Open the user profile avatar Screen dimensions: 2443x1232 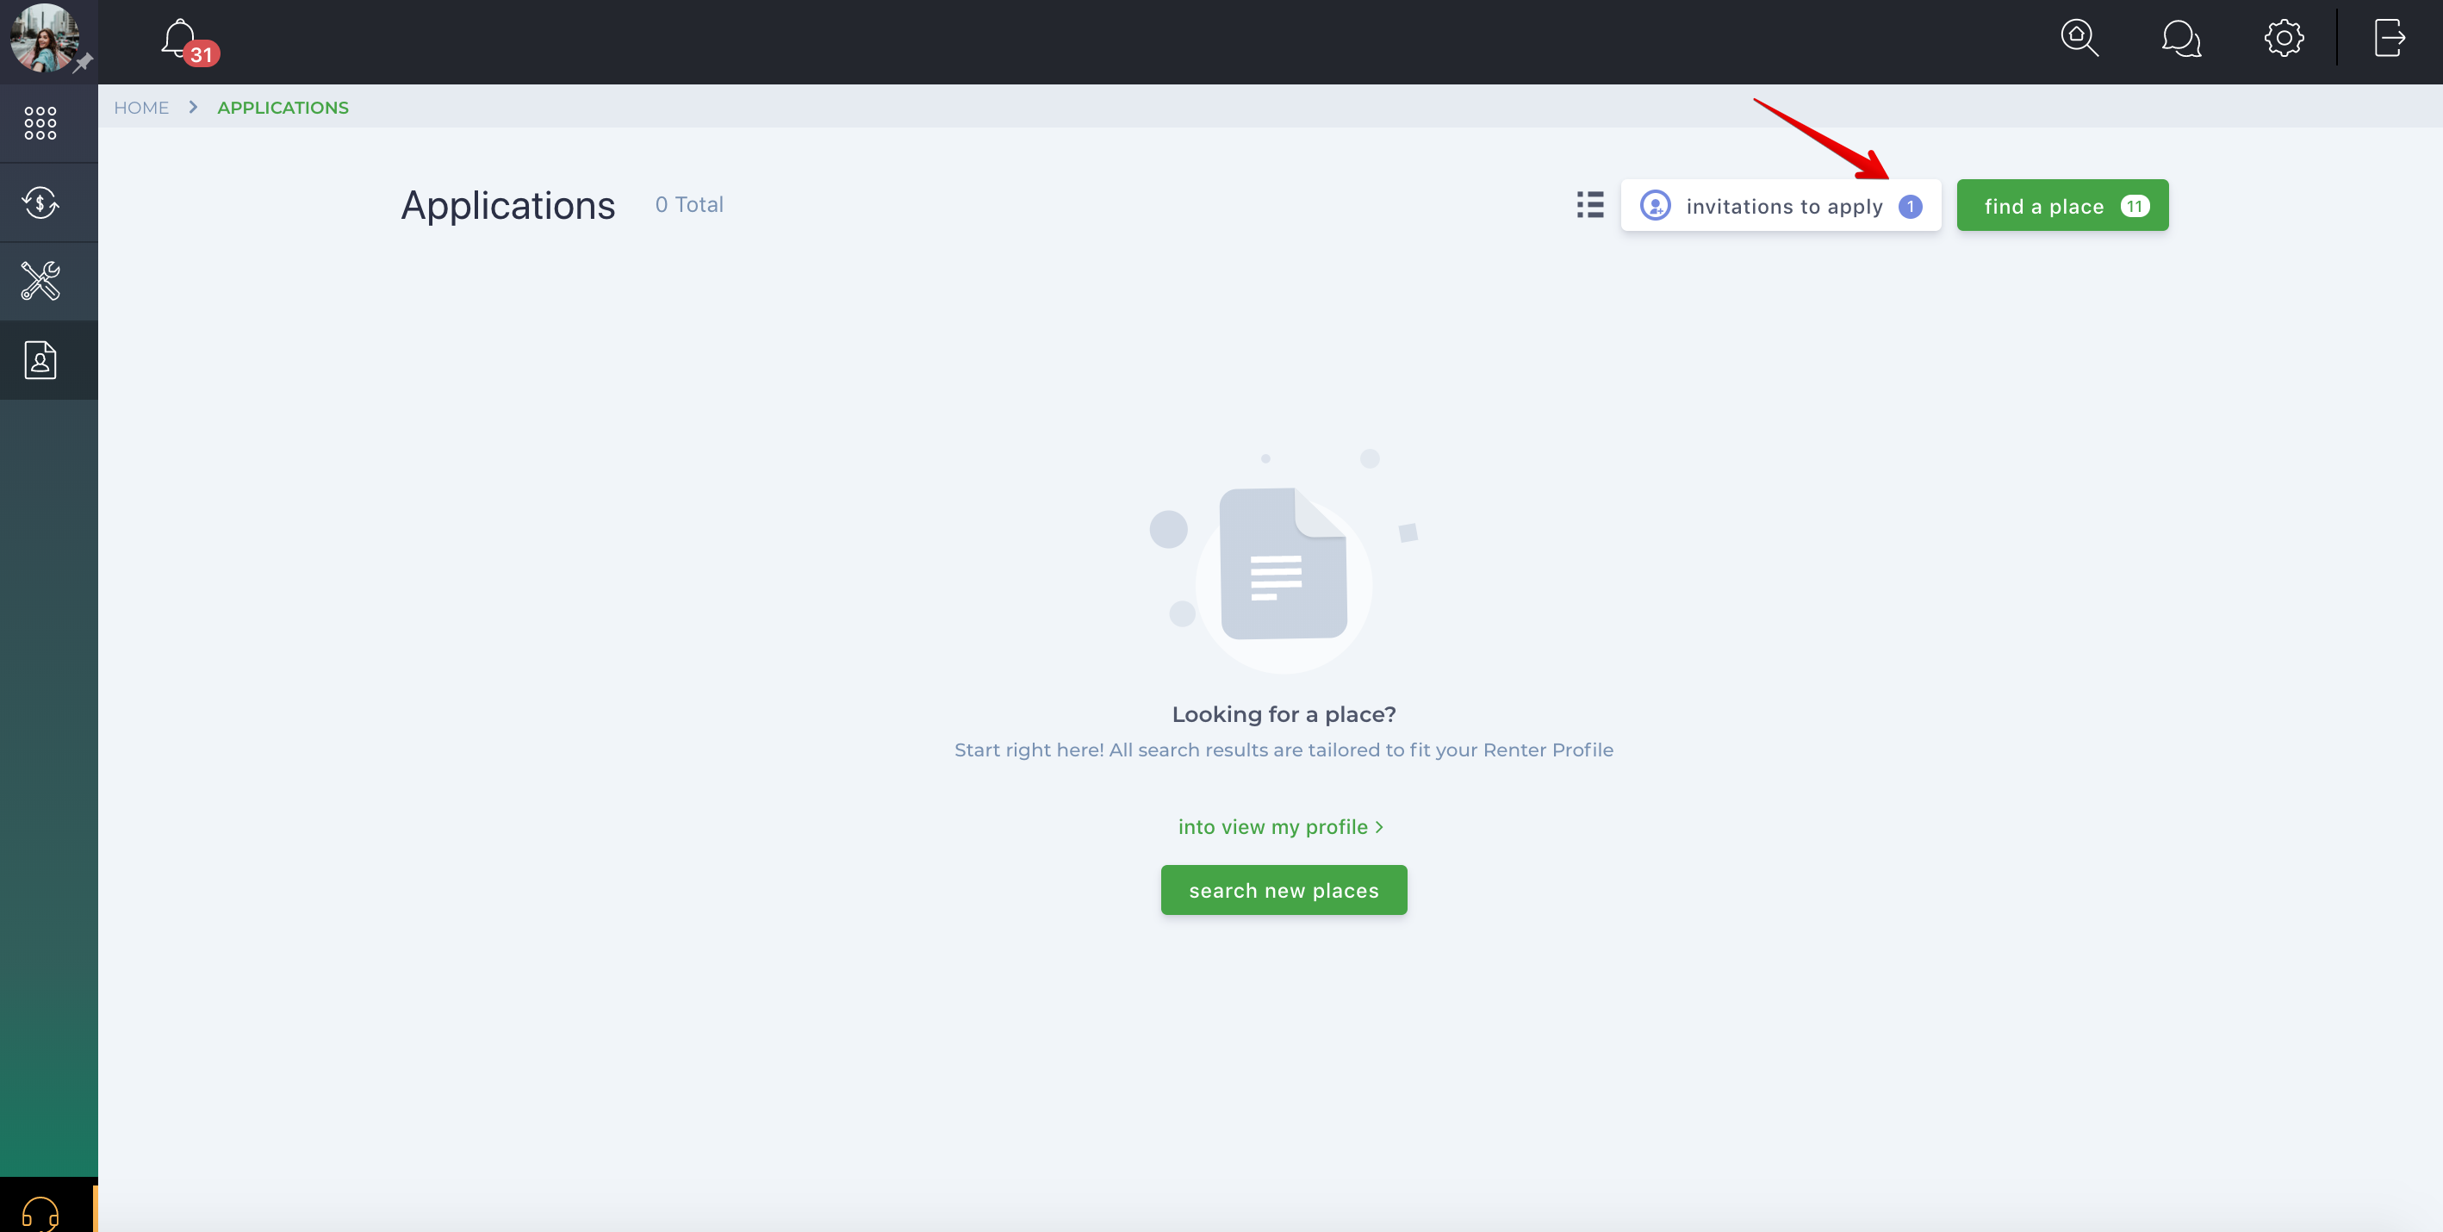45,38
